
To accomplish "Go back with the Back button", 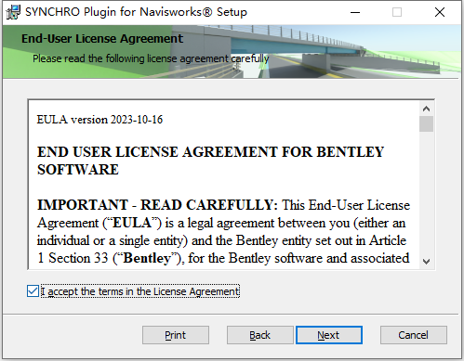I will coord(259,335).
